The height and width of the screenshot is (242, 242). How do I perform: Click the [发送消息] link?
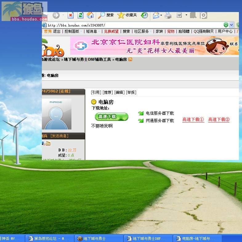tap(59, 136)
